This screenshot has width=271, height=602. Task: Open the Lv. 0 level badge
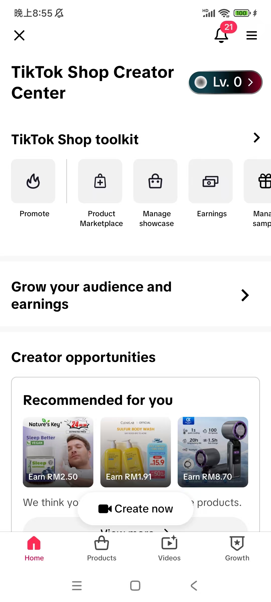click(x=225, y=82)
